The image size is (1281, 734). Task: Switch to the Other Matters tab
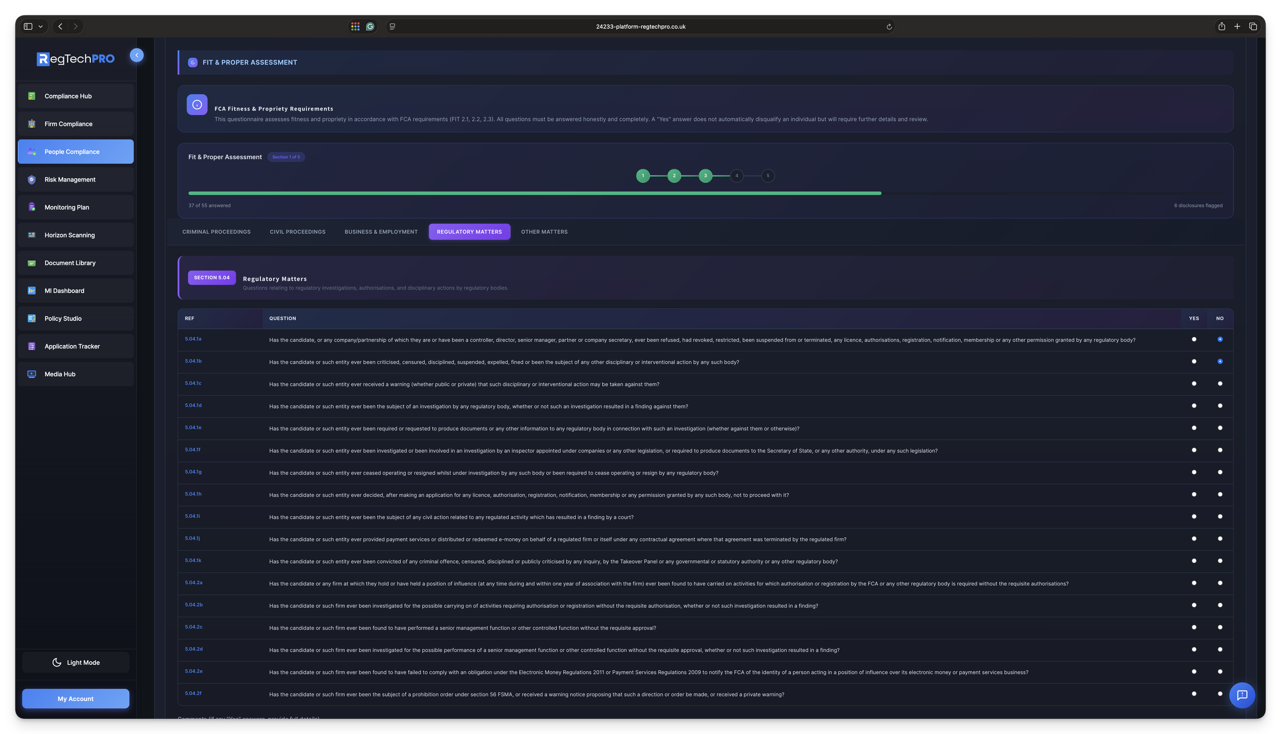544,232
